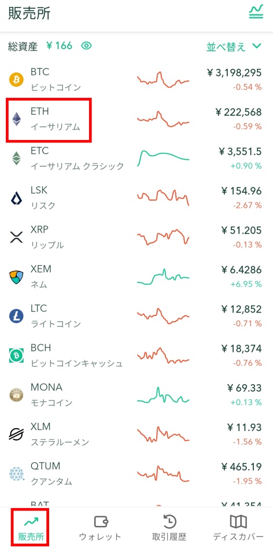Select the Stellar Lumens XLM icon
The width and height of the screenshot is (273, 548).
pyautogui.click(x=16, y=435)
